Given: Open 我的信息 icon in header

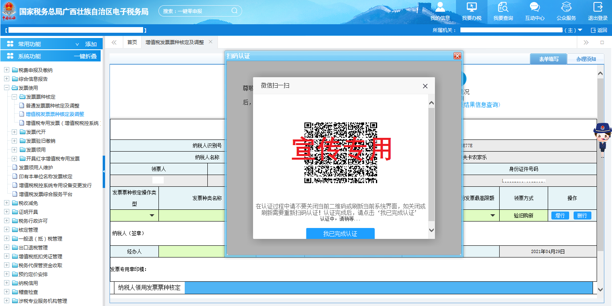Looking at the screenshot, I should click(x=440, y=8).
